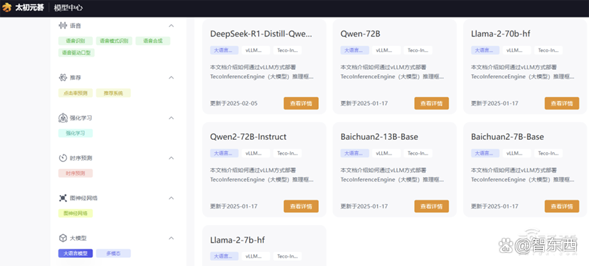Select the 多模态 filter tag
The width and height of the screenshot is (589, 266).
pyautogui.click(x=114, y=253)
